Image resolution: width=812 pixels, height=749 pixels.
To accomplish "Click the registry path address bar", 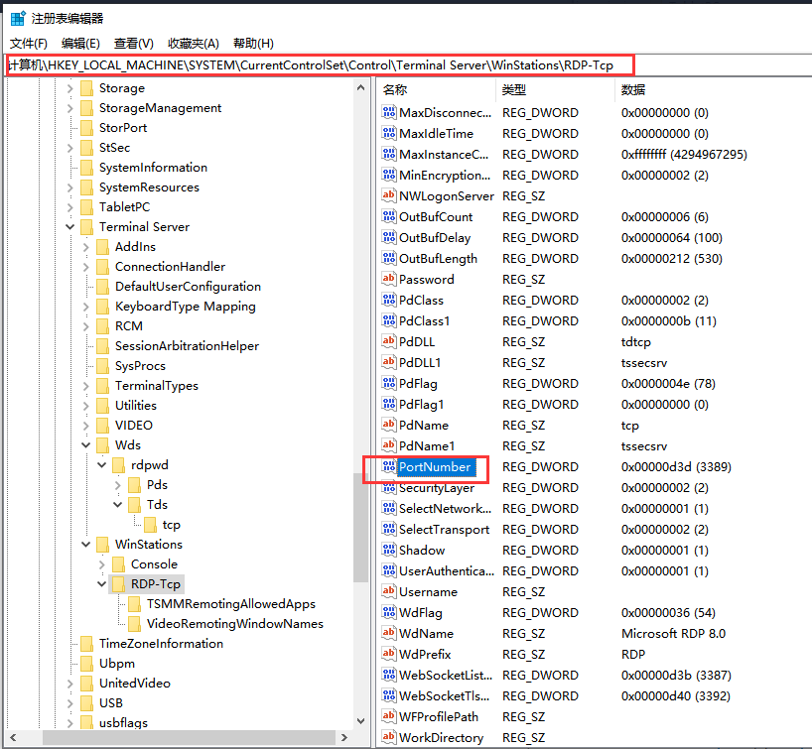I will click(x=320, y=65).
